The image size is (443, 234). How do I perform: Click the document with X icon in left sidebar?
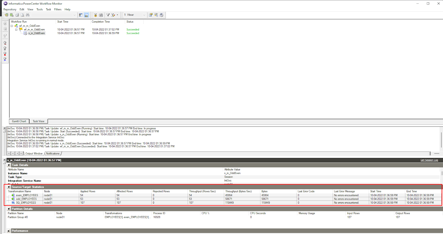5,29
